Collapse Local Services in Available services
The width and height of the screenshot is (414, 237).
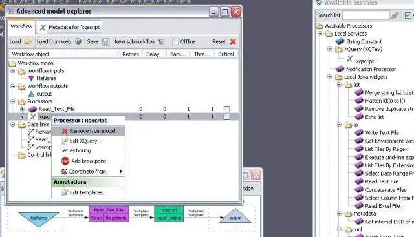[320, 34]
